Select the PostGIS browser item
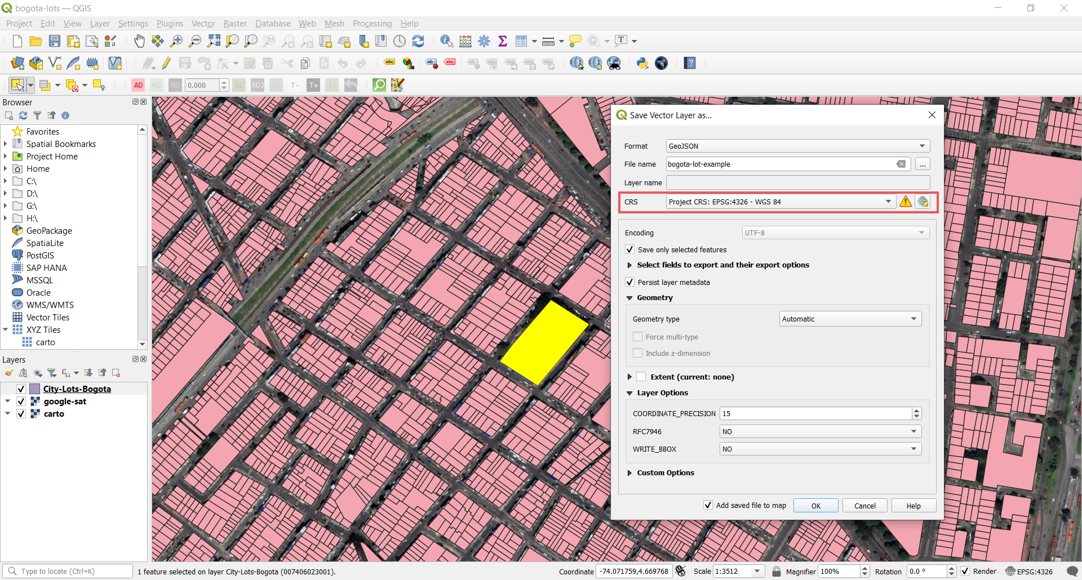Image resolution: width=1082 pixels, height=580 pixels. coord(40,256)
